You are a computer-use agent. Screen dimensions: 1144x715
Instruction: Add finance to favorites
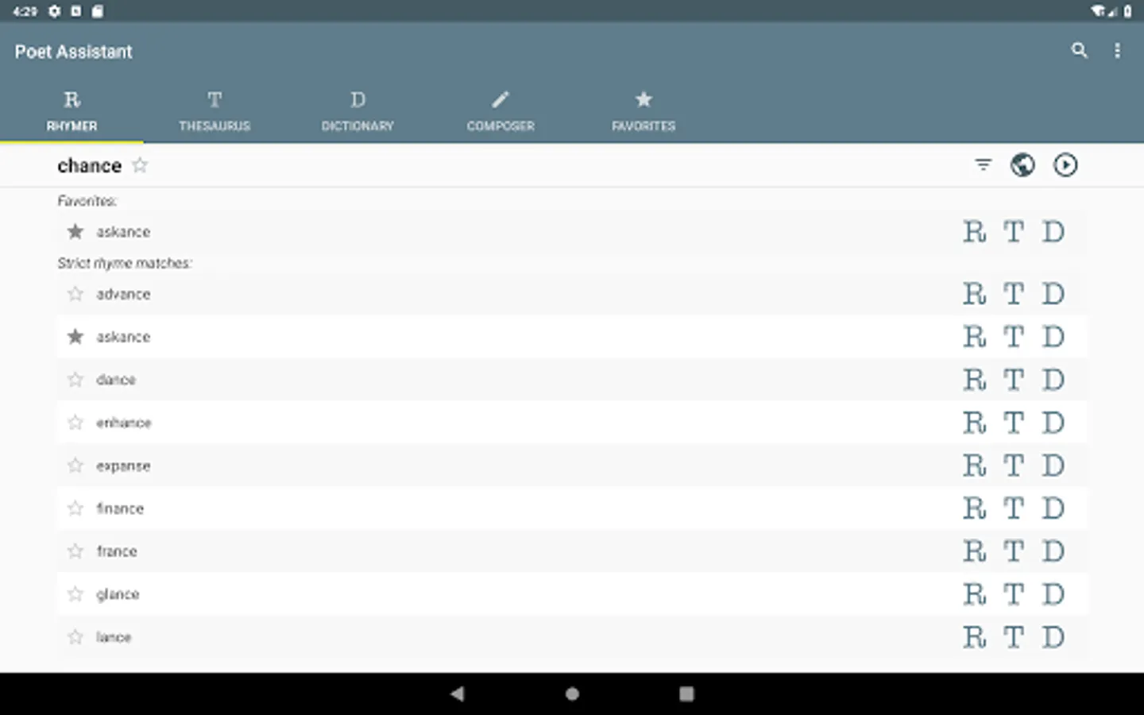click(x=75, y=508)
